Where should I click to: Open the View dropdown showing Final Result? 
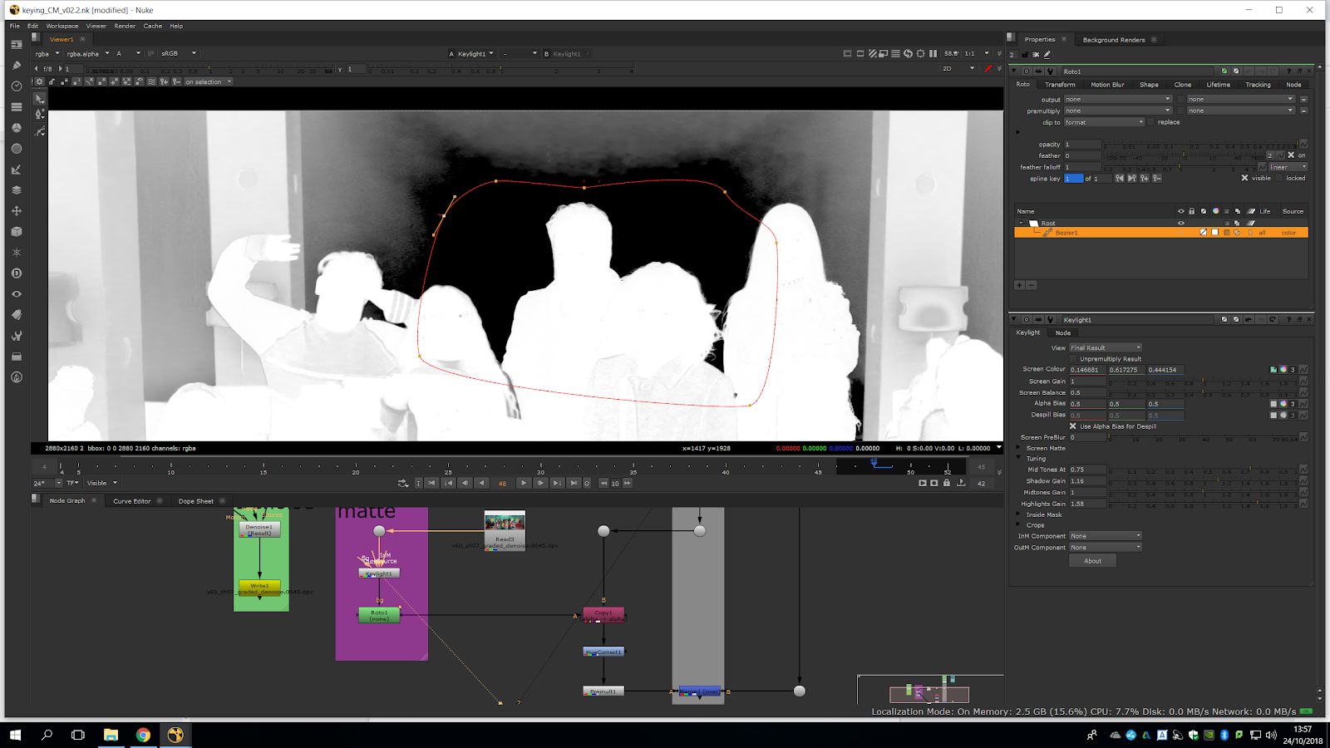[1105, 348]
